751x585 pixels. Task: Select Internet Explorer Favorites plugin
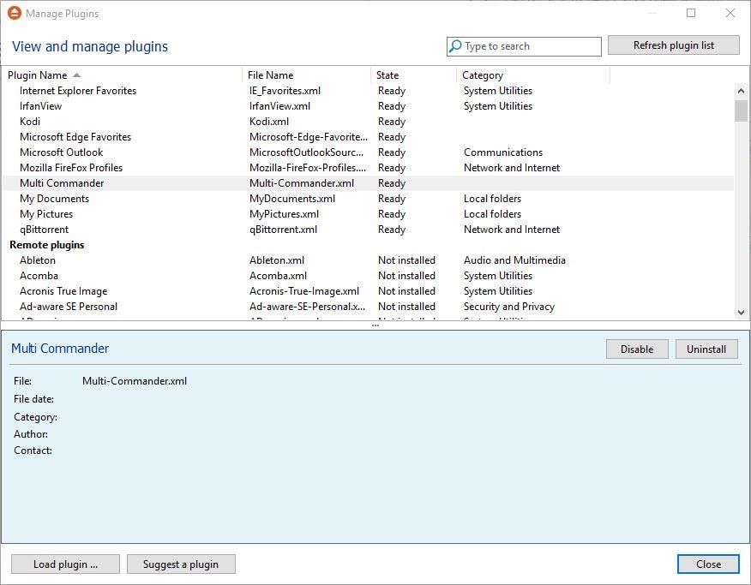click(x=368, y=91)
